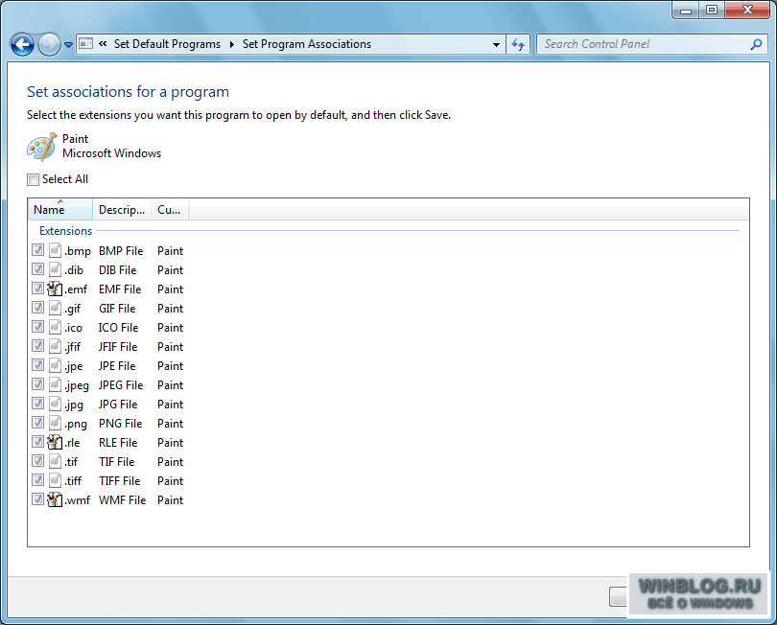Click the .gif file type icon

[55, 308]
